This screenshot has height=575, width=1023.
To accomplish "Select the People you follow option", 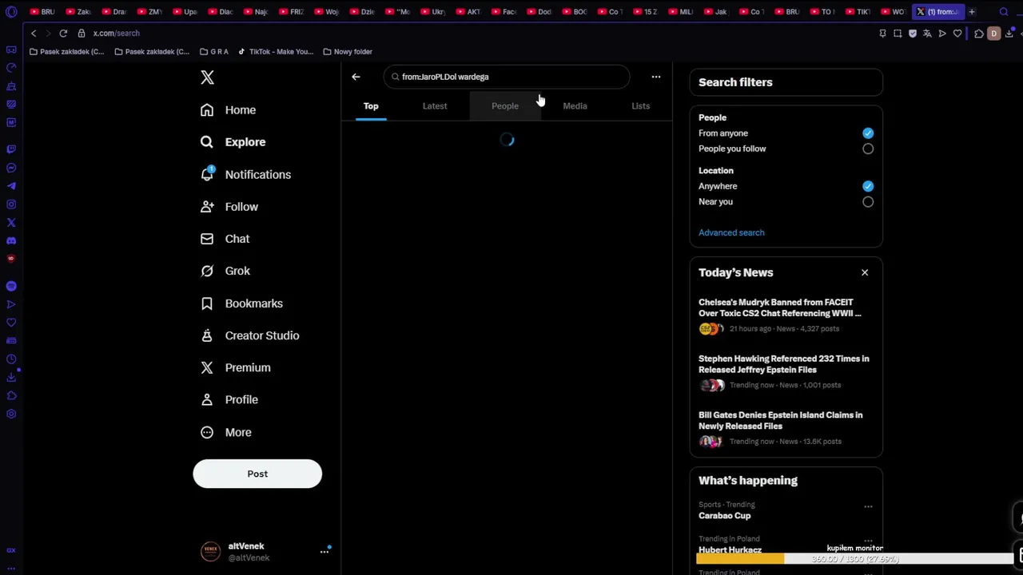I will coord(868,149).
